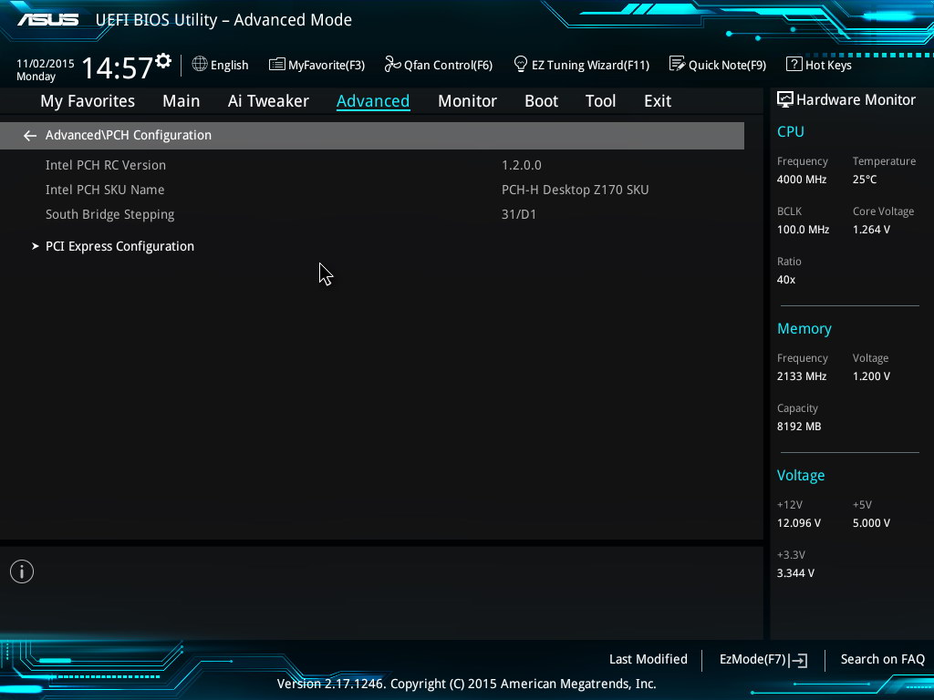The width and height of the screenshot is (934, 700).
Task: Open Qfan Control fan icon
Action: [393, 64]
